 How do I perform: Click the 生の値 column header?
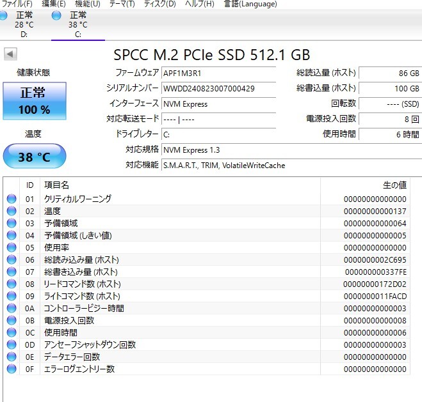[394, 185]
